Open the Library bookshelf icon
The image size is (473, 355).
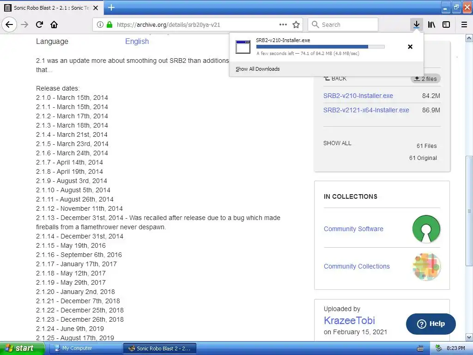pos(431,24)
